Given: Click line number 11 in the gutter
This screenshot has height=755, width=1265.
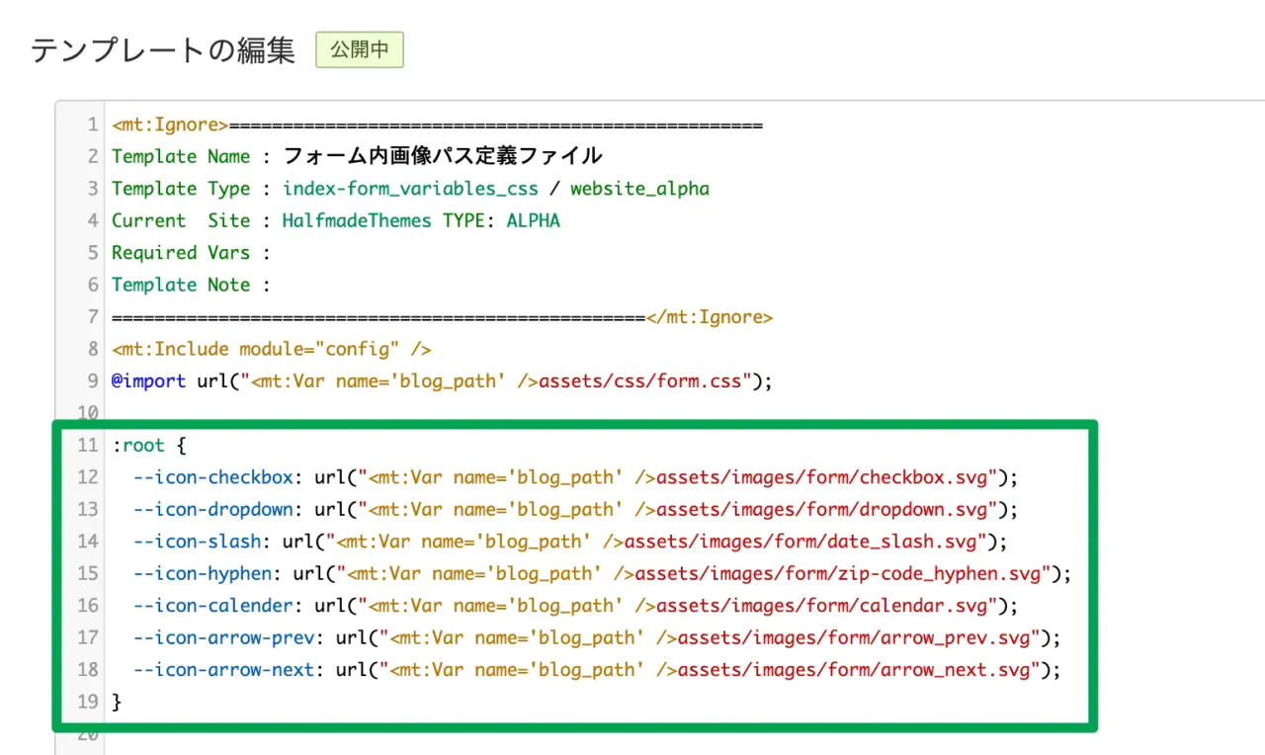Looking at the screenshot, I should [x=88, y=446].
